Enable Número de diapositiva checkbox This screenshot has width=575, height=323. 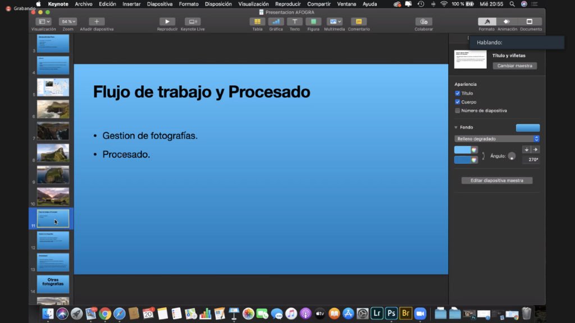point(458,111)
